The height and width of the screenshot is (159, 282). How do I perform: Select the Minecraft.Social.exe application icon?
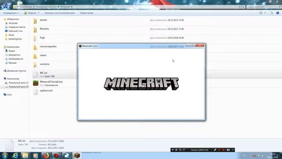tap(36, 83)
